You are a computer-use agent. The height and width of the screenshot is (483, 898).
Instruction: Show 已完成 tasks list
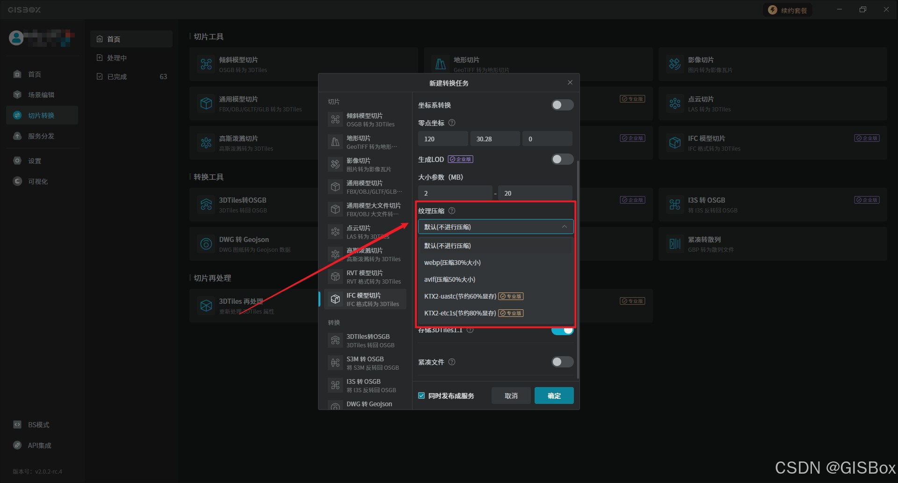coord(131,77)
